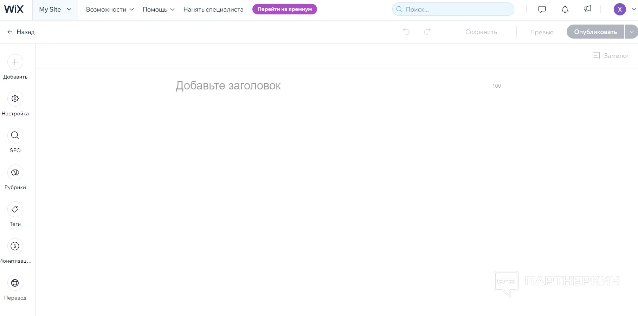Click the redo arrow icon
Screen dimensions: 638x316
point(427,32)
